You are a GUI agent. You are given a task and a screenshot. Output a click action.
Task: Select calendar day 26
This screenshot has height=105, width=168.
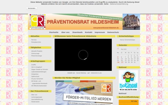[x=118, y=62]
